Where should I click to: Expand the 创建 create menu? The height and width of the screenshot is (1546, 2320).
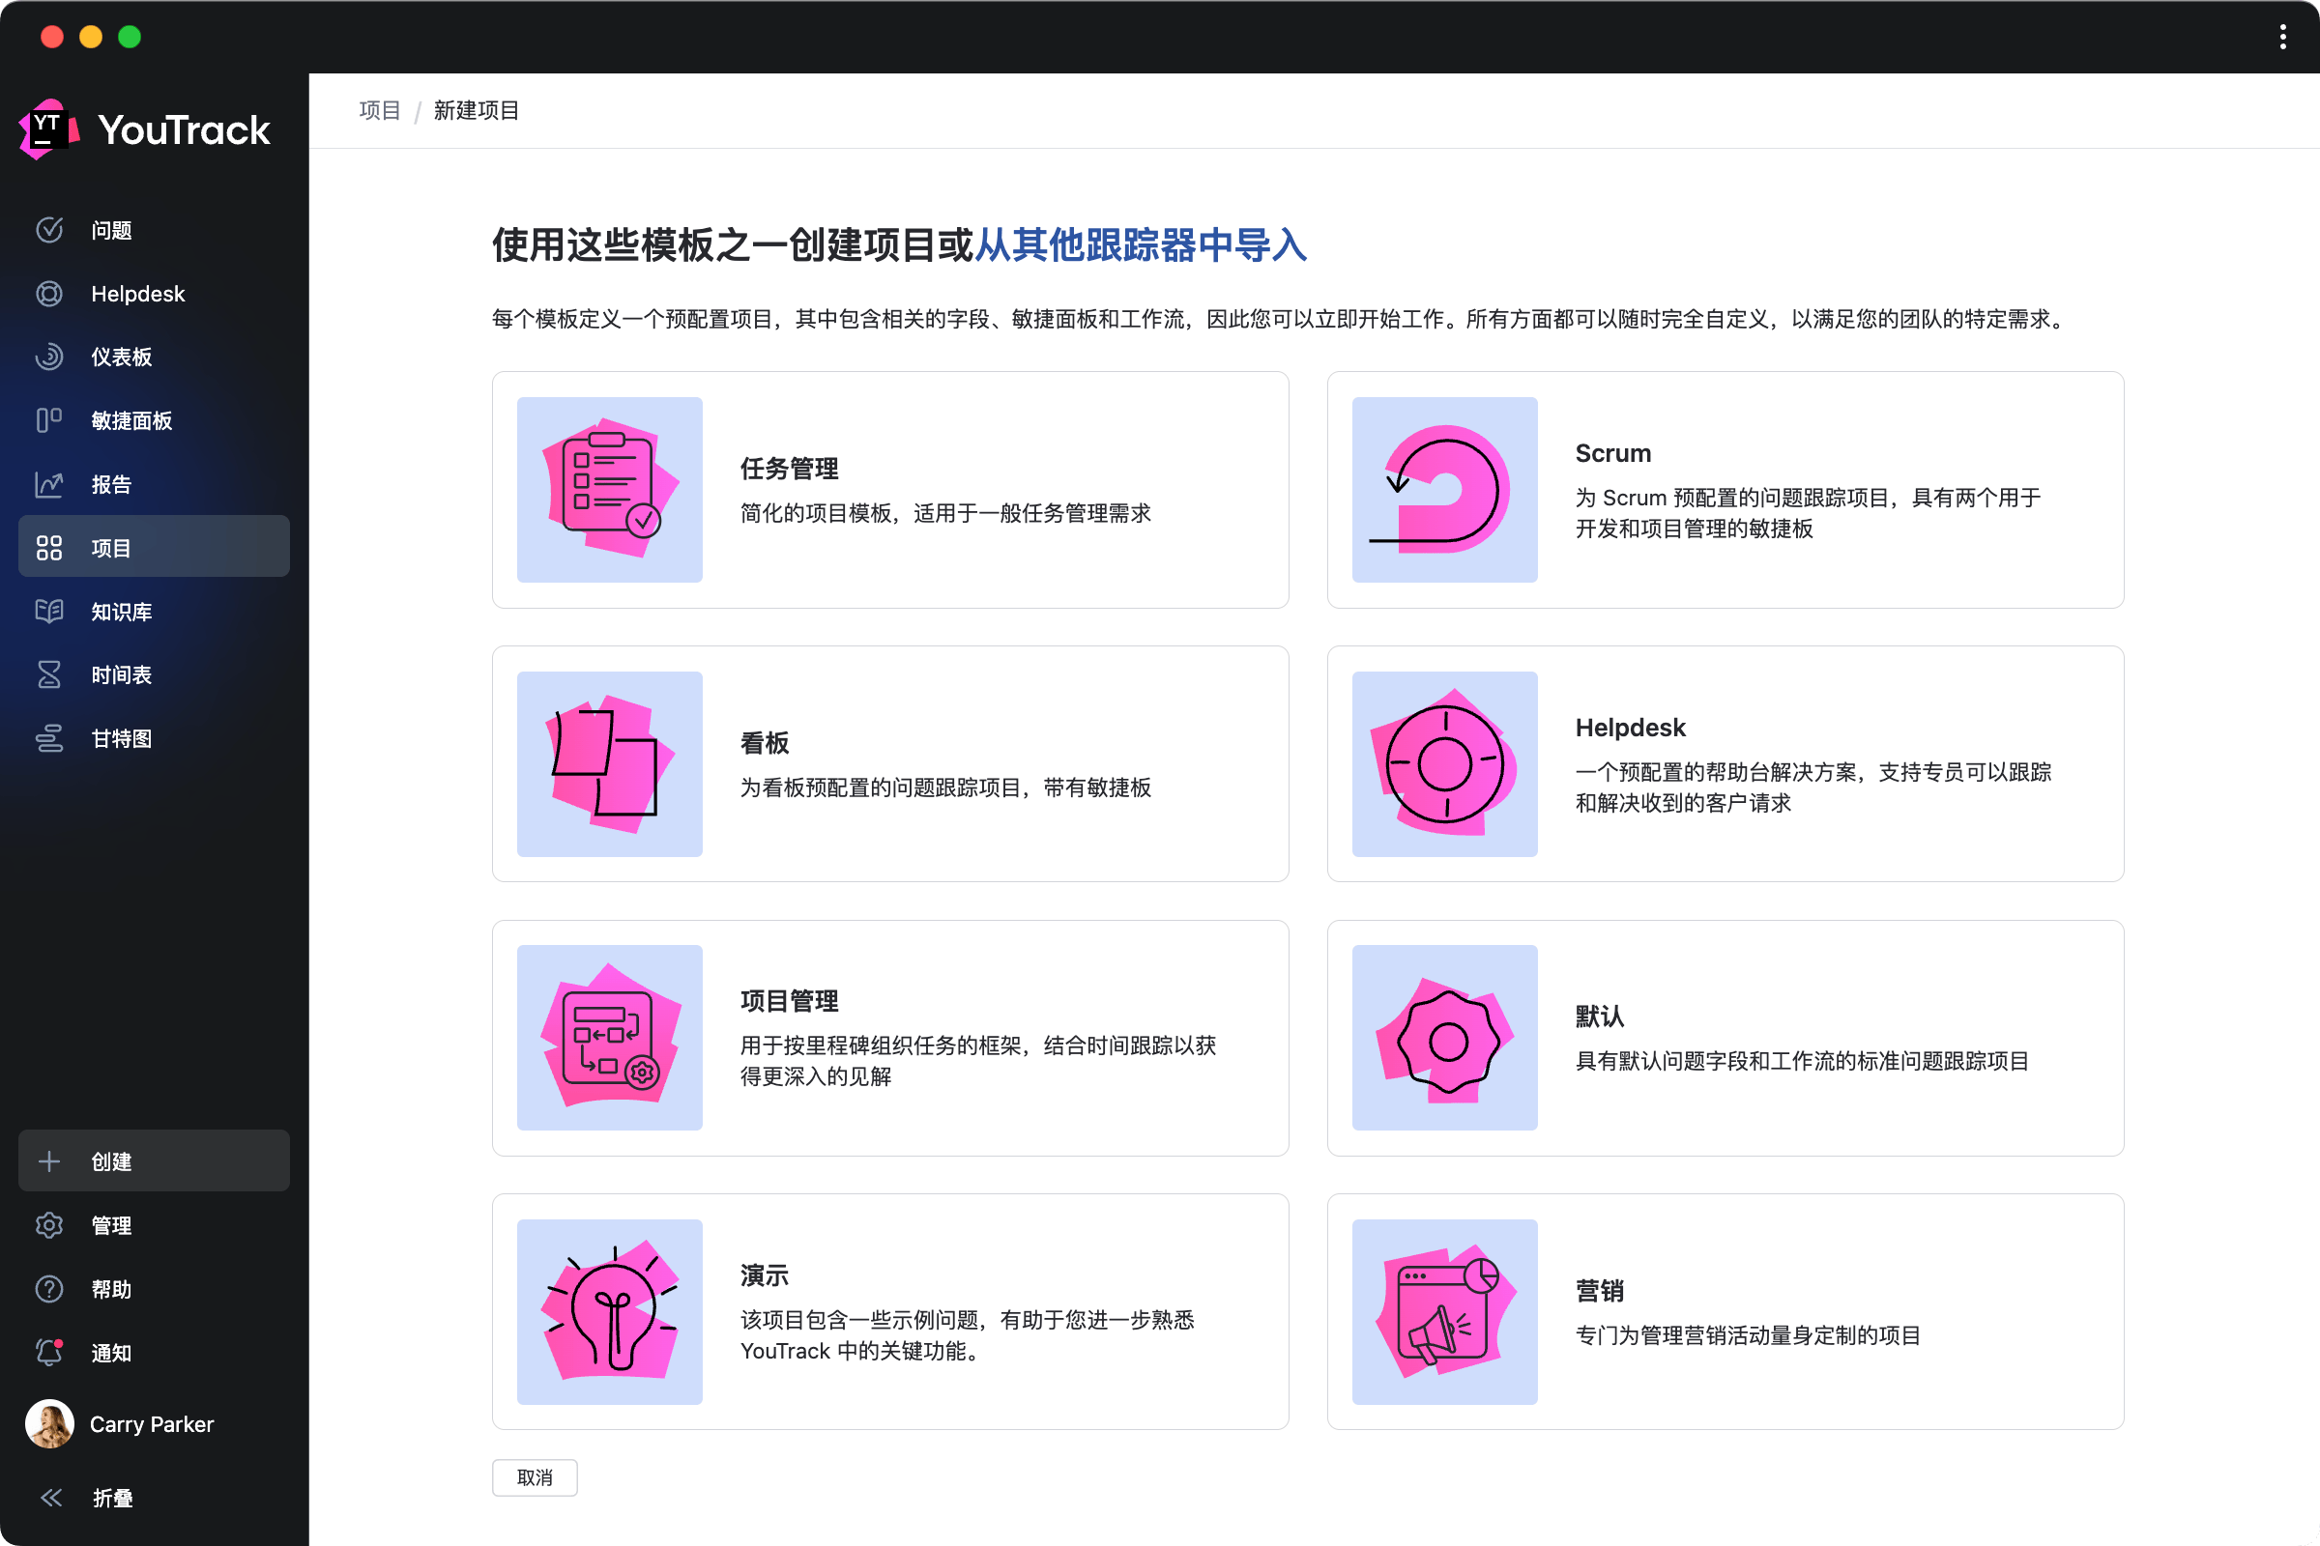[154, 1161]
